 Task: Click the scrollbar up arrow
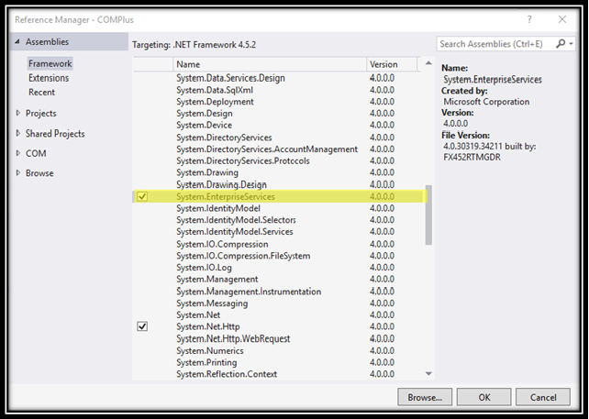428,63
